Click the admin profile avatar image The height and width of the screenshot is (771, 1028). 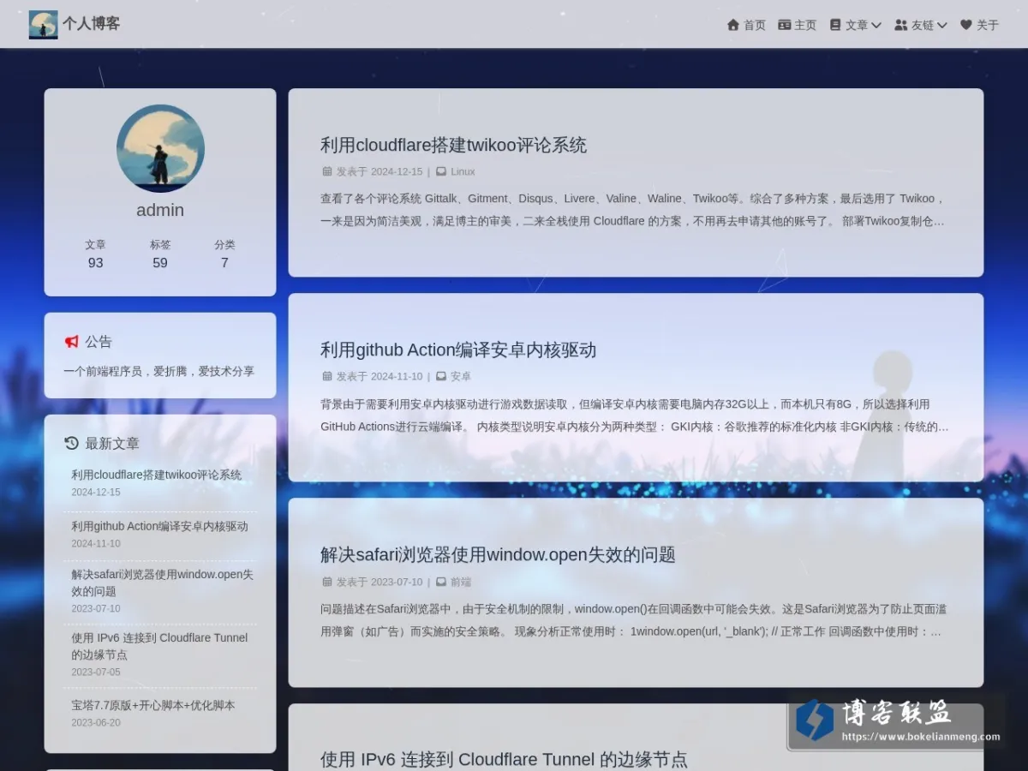coord(160,148)
